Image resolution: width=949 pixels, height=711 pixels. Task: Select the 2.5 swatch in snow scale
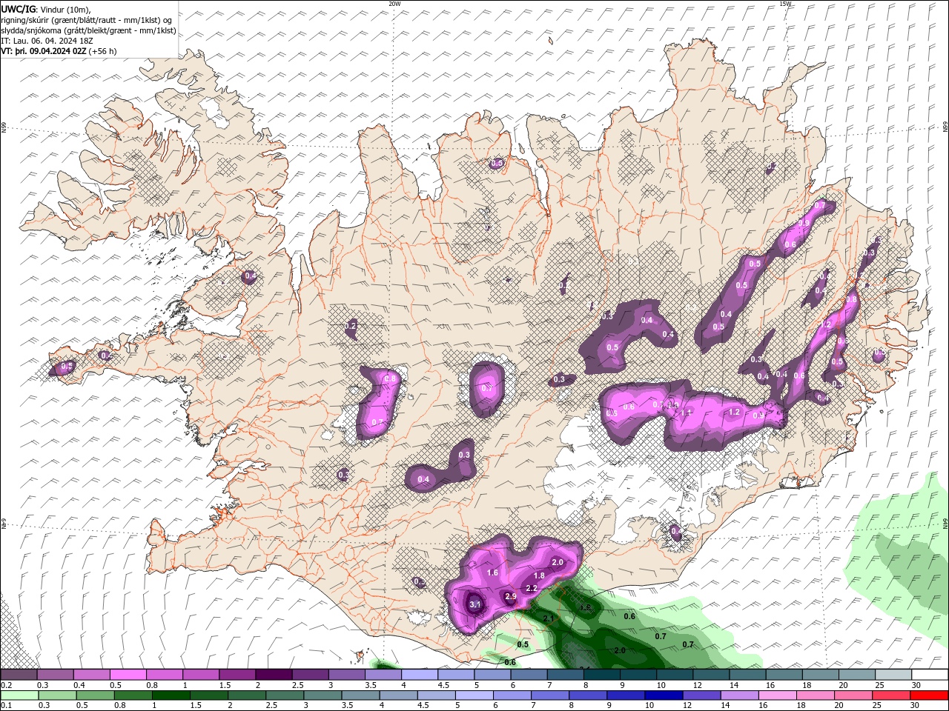click(x=310, y=675)
